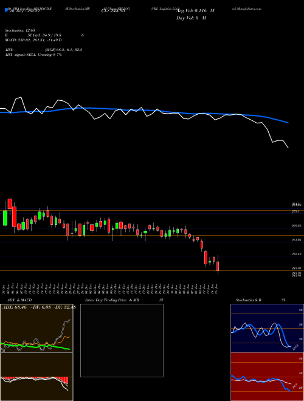
Task: Click the end of the white price line
Action: point(288,148)
